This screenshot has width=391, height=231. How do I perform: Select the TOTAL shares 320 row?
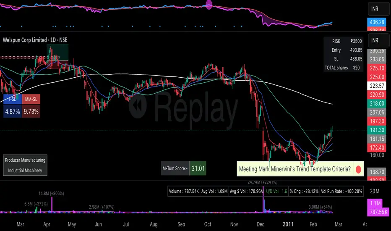click(x=344, y=68)
